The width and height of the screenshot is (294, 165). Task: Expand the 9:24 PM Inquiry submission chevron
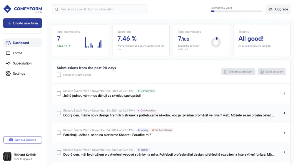coord(284,152)
